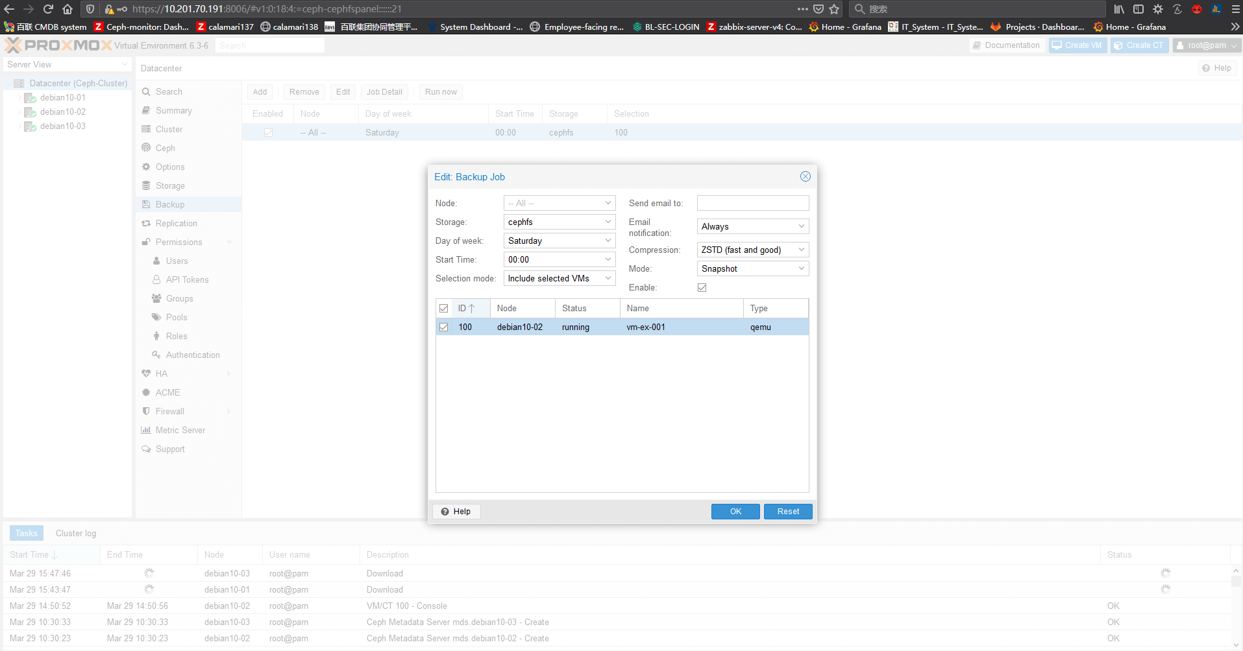
Task: Open the Node dropdown in dialog
Action: 608,204
